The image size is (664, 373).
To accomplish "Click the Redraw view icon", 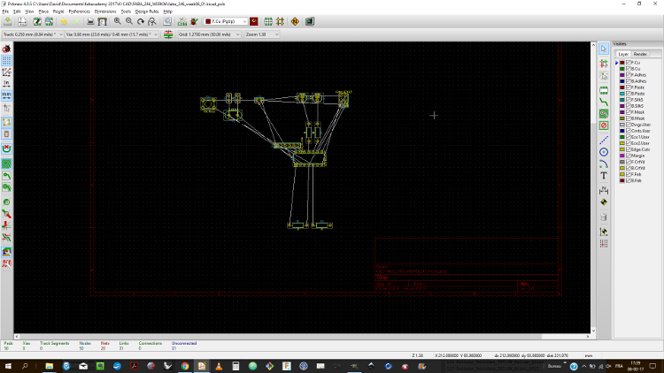I will [141, 21].
